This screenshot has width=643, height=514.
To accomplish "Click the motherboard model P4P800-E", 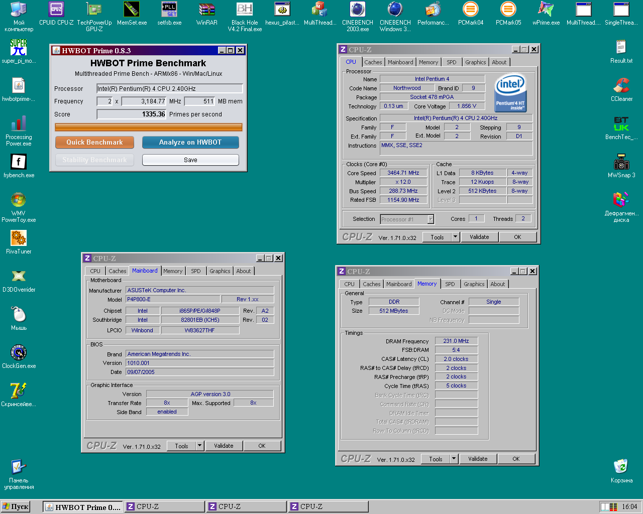I will 172,299.
